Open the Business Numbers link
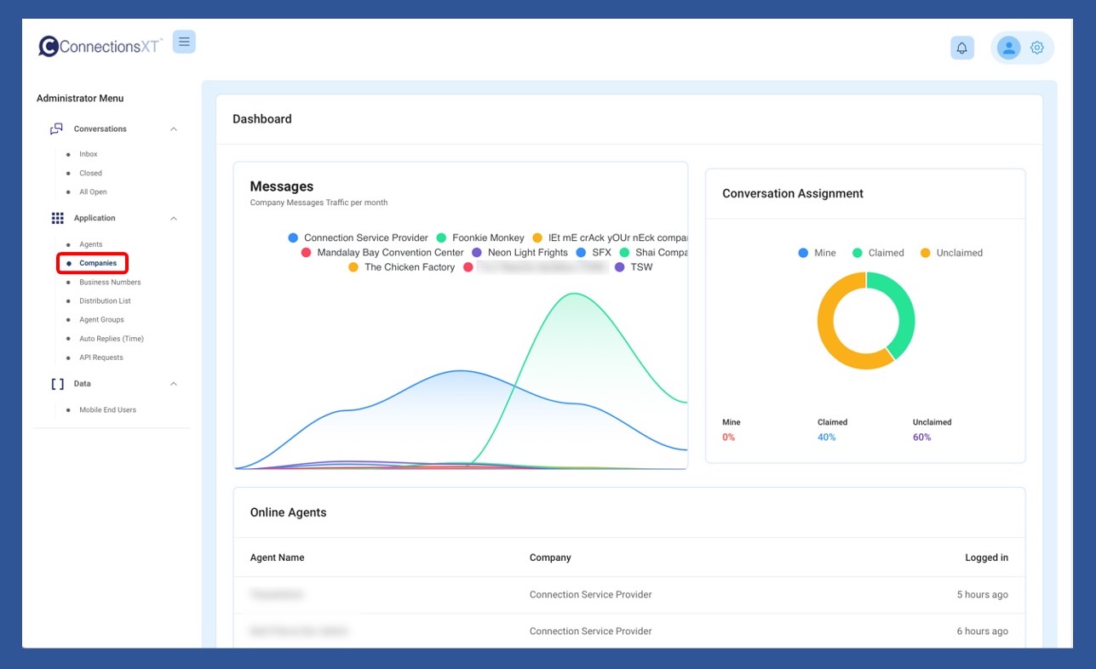The height and width of the screenshot is (669, 1096). (x=110, y=283)
